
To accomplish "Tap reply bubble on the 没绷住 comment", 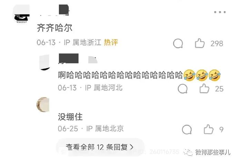I will point(187,129).
